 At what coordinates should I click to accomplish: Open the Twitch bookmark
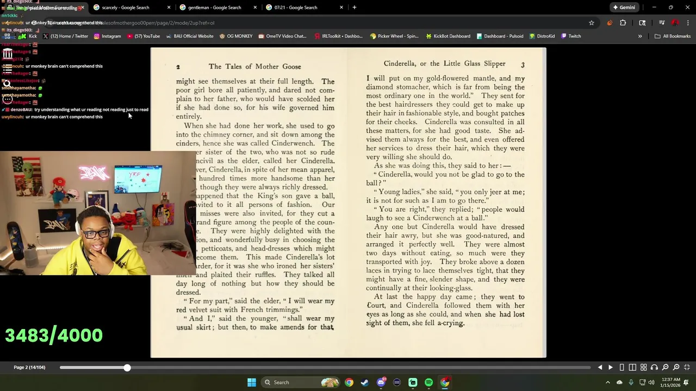571,36
